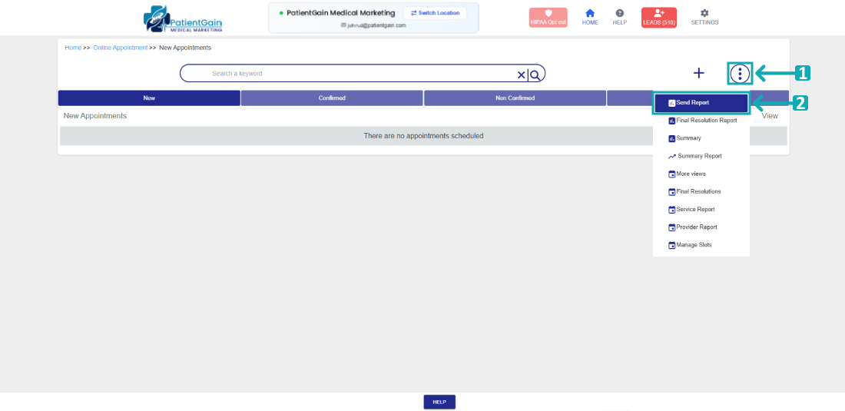Image resolution: width=845 pixels, height=411 pixels.
Task: Click the PatientGain logo
Action: click(184, 19)
